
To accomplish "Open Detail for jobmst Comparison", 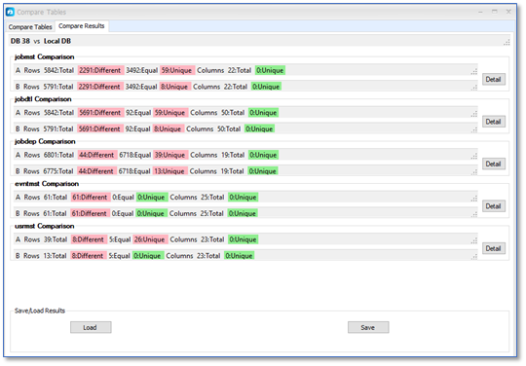I will click(494, 80).
